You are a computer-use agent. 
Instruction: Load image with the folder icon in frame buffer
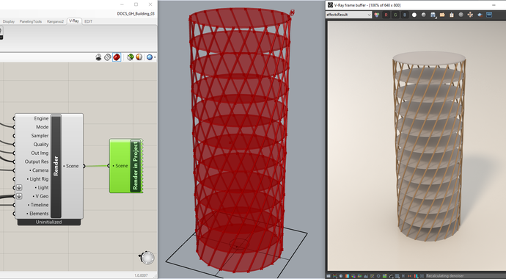(442, 15)
